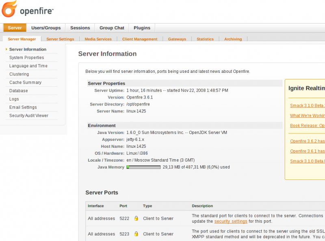The image size is (325, 241).
Task: Open Email Settings in the sidebar
Action: pyautogui.click(x=23, y=107)
